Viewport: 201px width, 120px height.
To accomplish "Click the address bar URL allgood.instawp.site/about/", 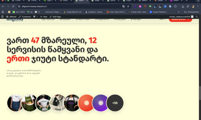I will pos(34,6).
